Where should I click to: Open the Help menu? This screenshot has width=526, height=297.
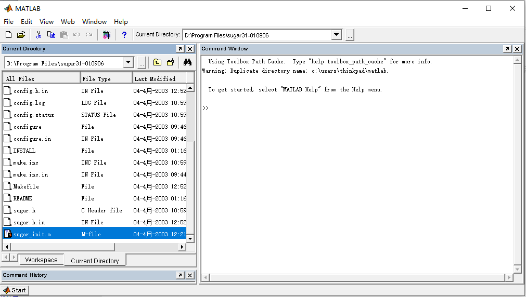[121, 21]
